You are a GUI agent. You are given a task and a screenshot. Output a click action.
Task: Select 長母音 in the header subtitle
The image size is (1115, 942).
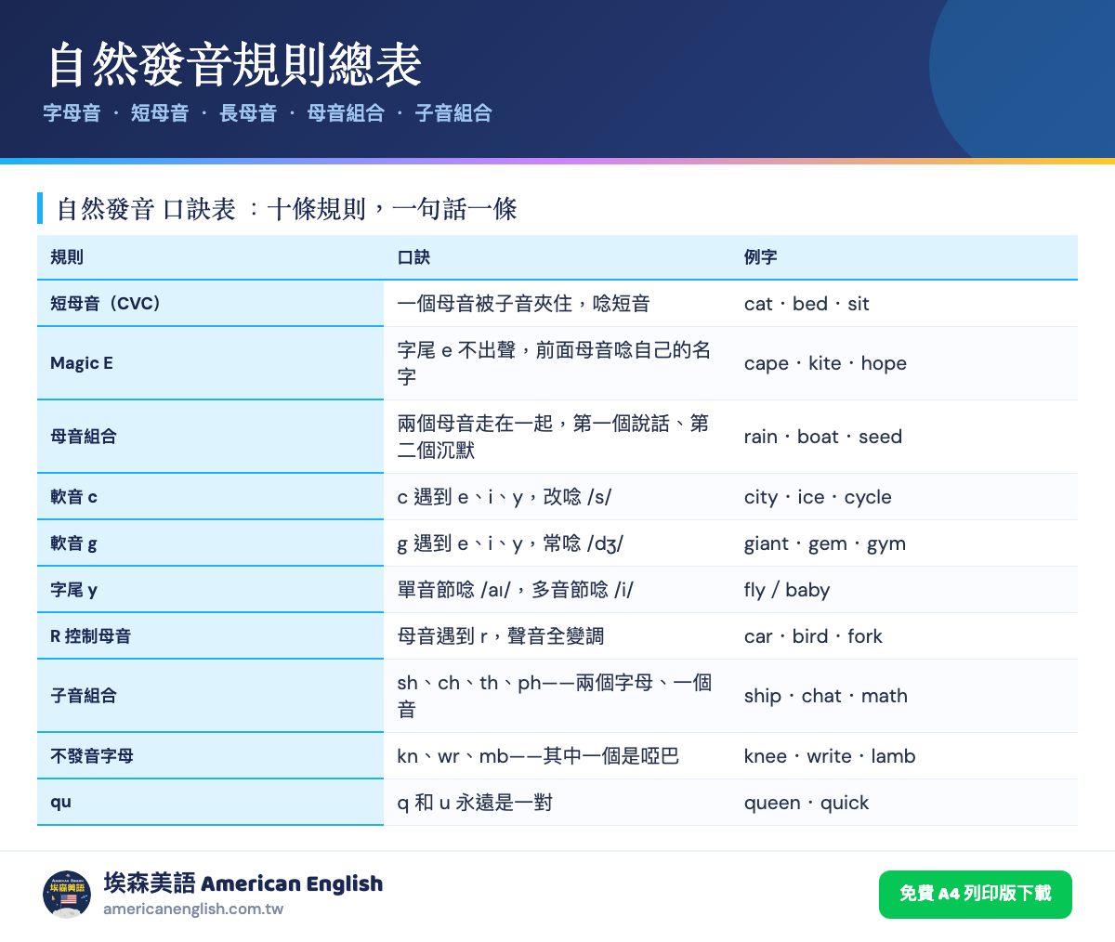pyautogui.click(x=248, y=113)
